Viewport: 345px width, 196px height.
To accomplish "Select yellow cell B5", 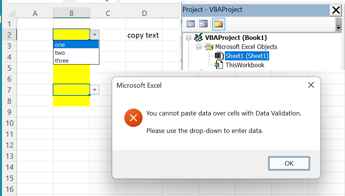I will (x=71, y=68).
